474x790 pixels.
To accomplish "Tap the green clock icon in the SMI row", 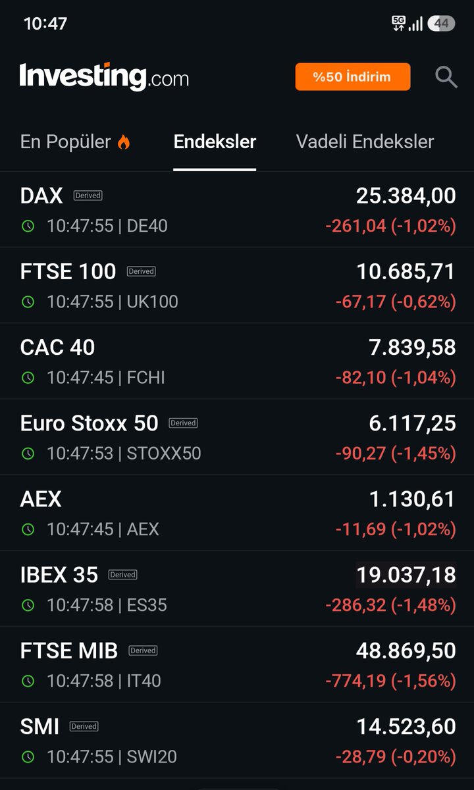I will tap(28, 757).
